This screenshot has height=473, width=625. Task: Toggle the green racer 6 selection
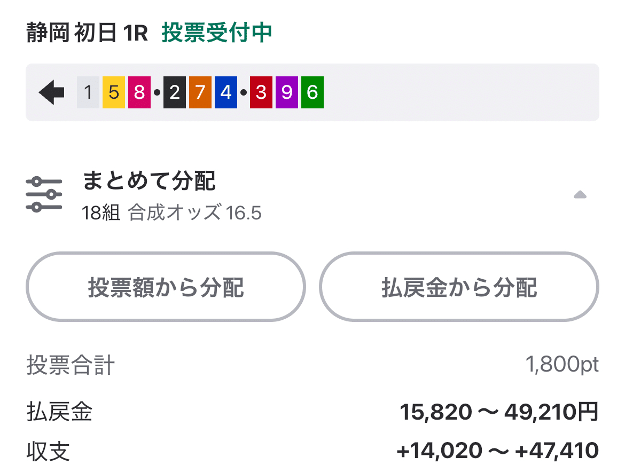pyautogui.click(x=312, y=92)
